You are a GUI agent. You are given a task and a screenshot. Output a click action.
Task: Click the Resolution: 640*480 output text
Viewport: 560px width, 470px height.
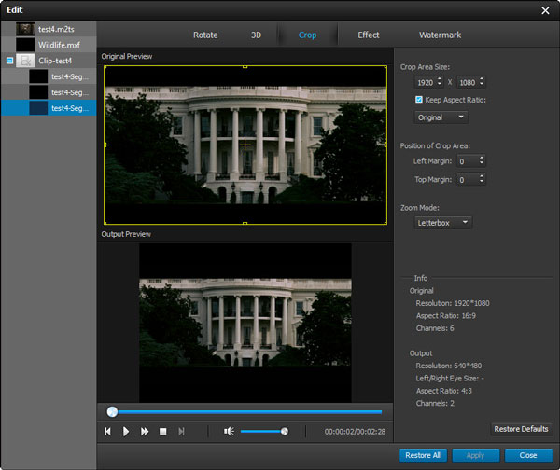pyautogui.click(x=449, y=366)
